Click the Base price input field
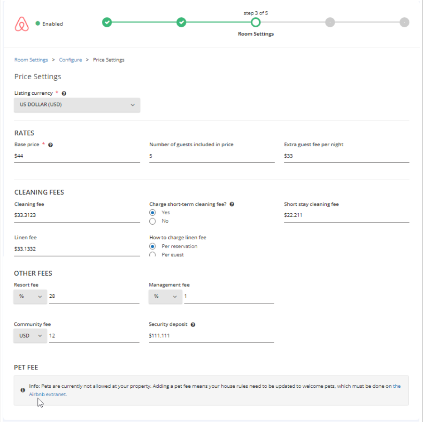This screenshot has height=422, width=423. [x=77, y=156]
